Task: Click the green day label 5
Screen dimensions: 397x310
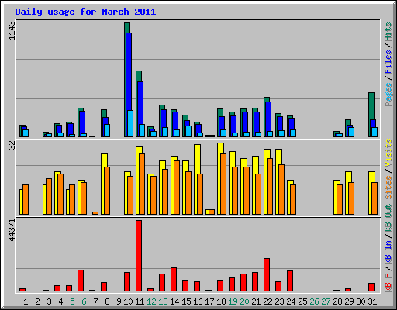Action: coord(72,301)
